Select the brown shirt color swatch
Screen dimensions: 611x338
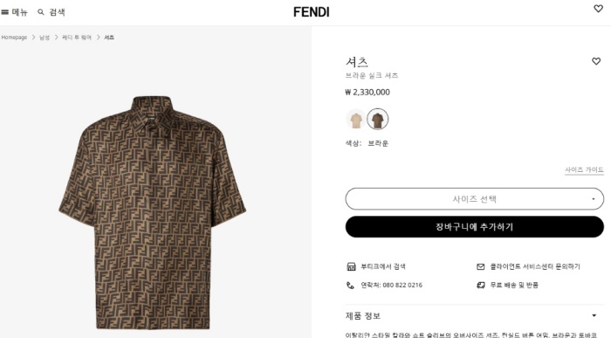(x=378, y=120)
